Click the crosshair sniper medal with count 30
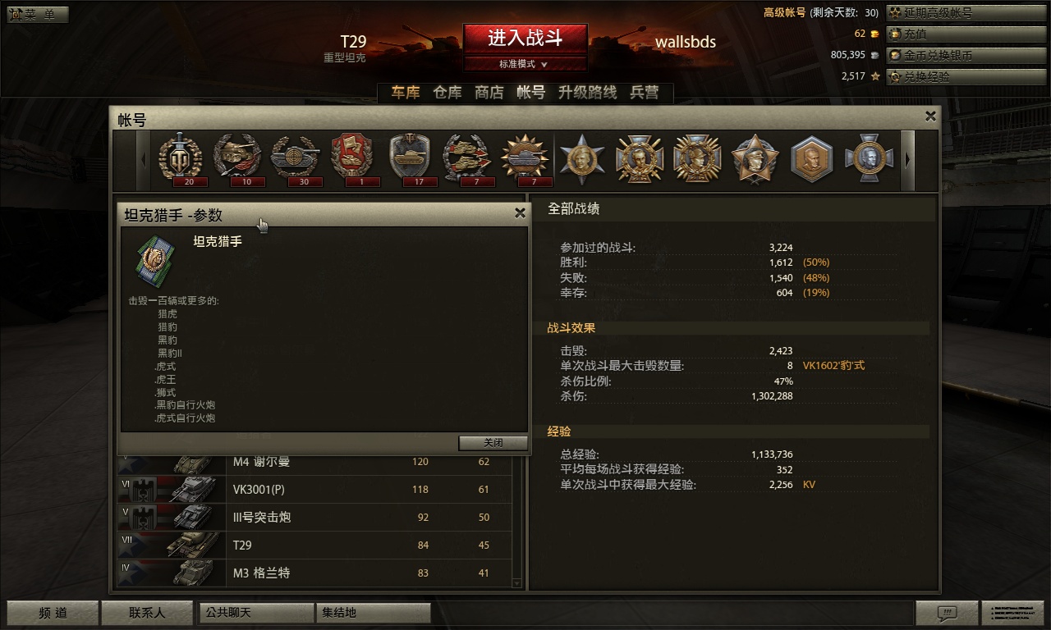Image resolution: width=1051 pixels, height=630 pixels. pyautogui.click(x=295, y=156)
